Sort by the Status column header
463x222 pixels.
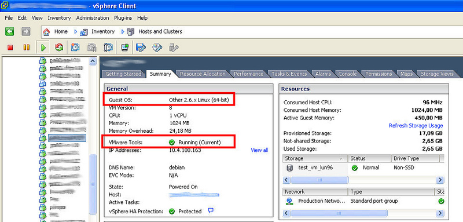[x=369, y=158]
